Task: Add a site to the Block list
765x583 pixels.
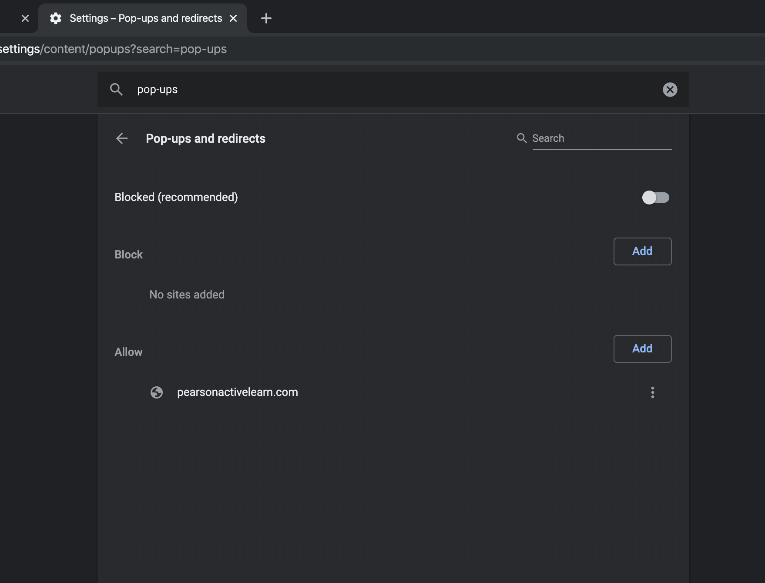Action: click(x=642, y=251)
